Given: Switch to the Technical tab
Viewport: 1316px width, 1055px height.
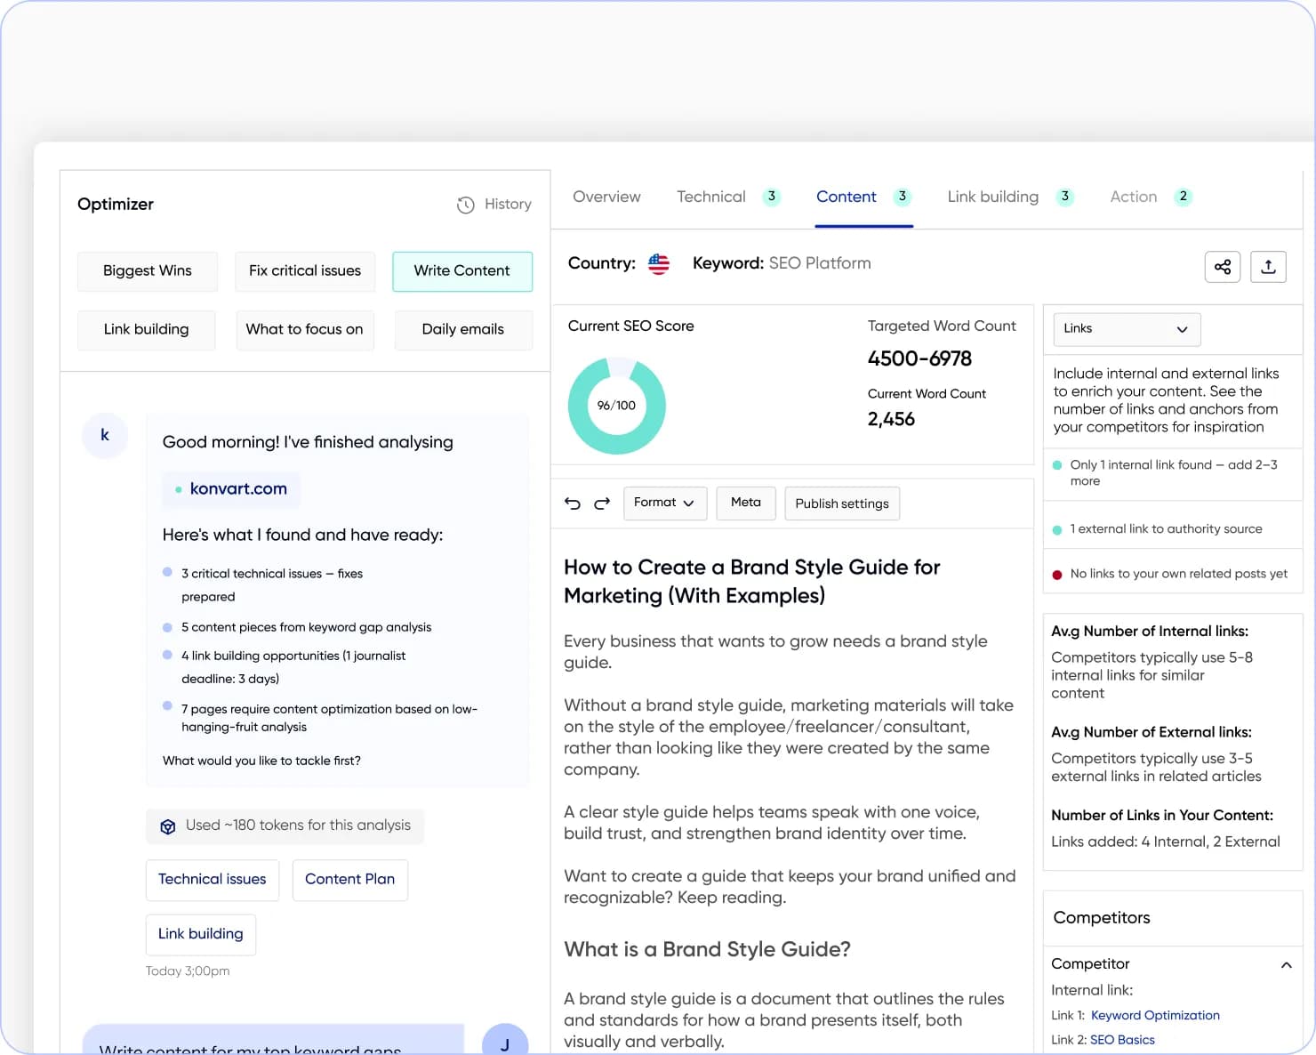Looking at the screenshot, I should pyautogui.click(x=711, y=197).
